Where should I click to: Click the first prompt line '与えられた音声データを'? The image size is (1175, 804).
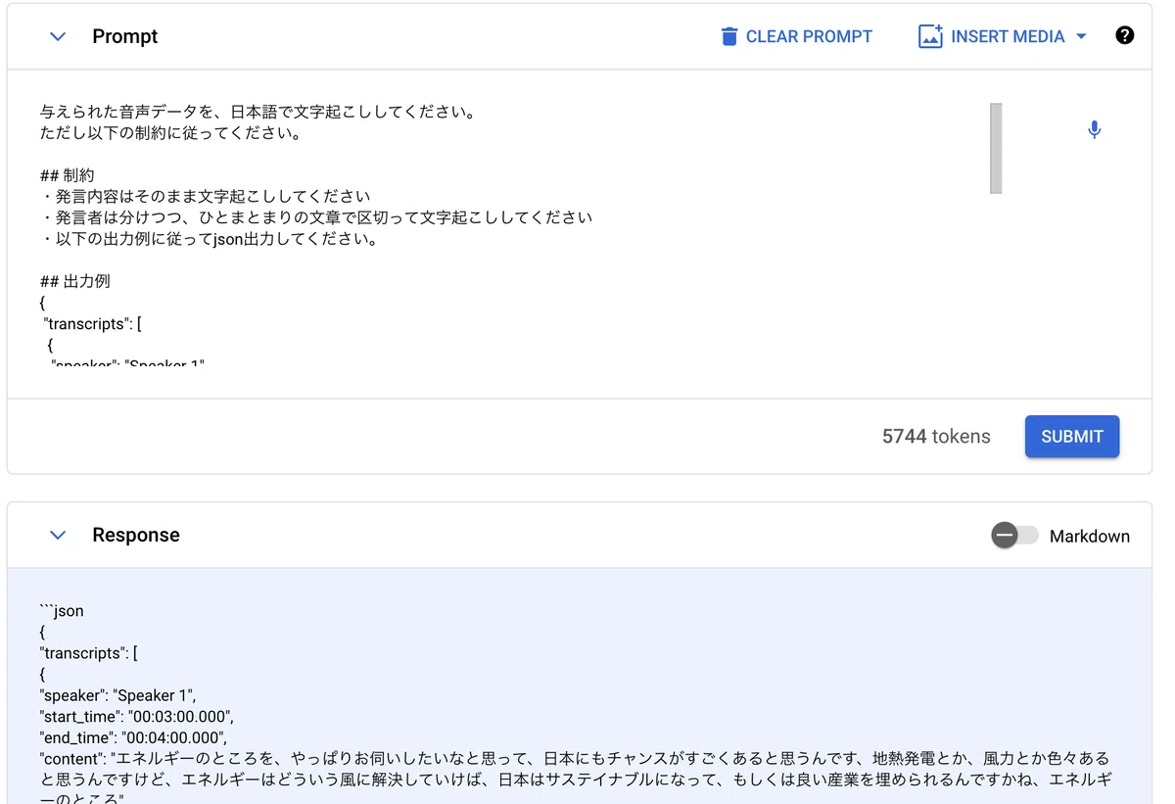click(x=258, y=112)
